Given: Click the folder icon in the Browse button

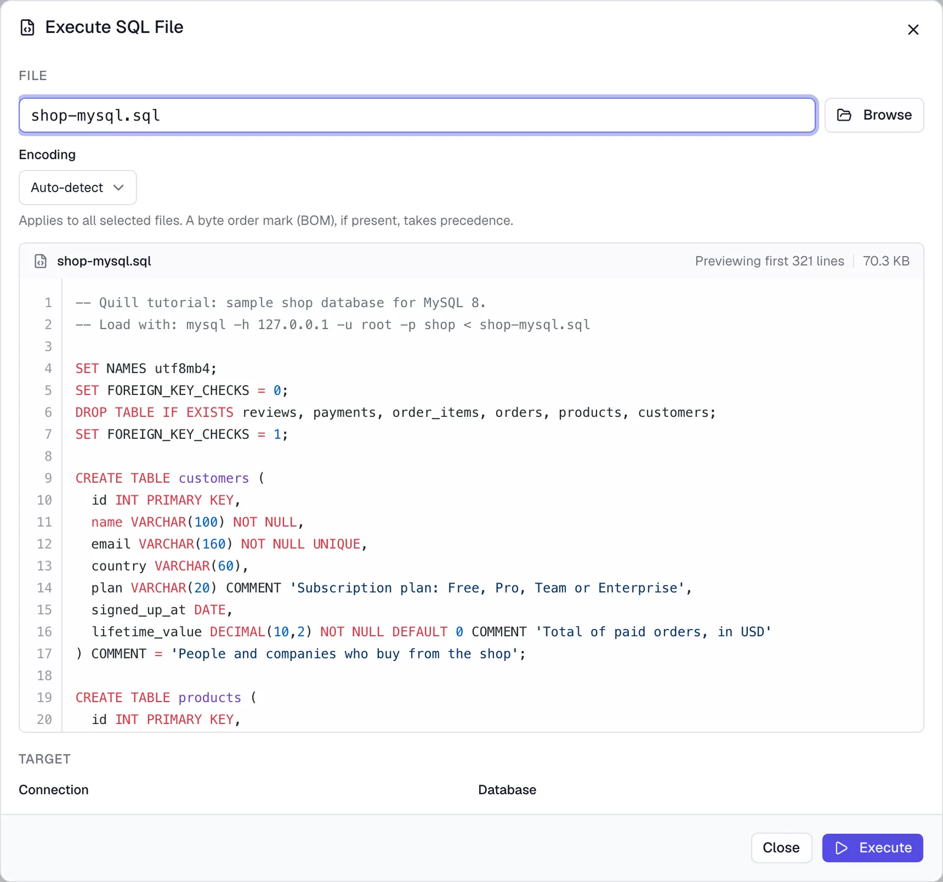Looking at the screenshot, I should [844, 115].
